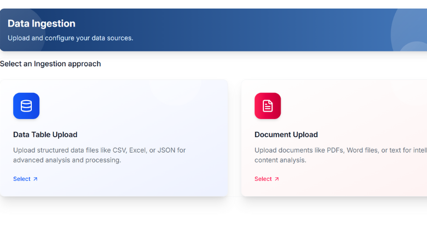Click the 'Upload and configure your data sources' subtitle
The height and width of the screenshot is (240, 427).
pyautogui.click(x=70, y=38)
